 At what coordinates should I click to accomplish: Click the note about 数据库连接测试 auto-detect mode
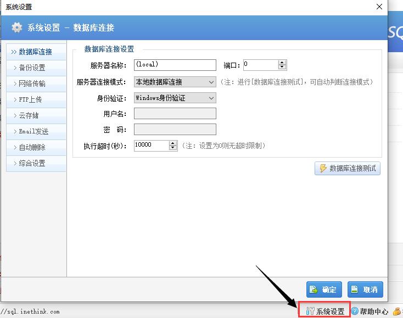[296, 82]
